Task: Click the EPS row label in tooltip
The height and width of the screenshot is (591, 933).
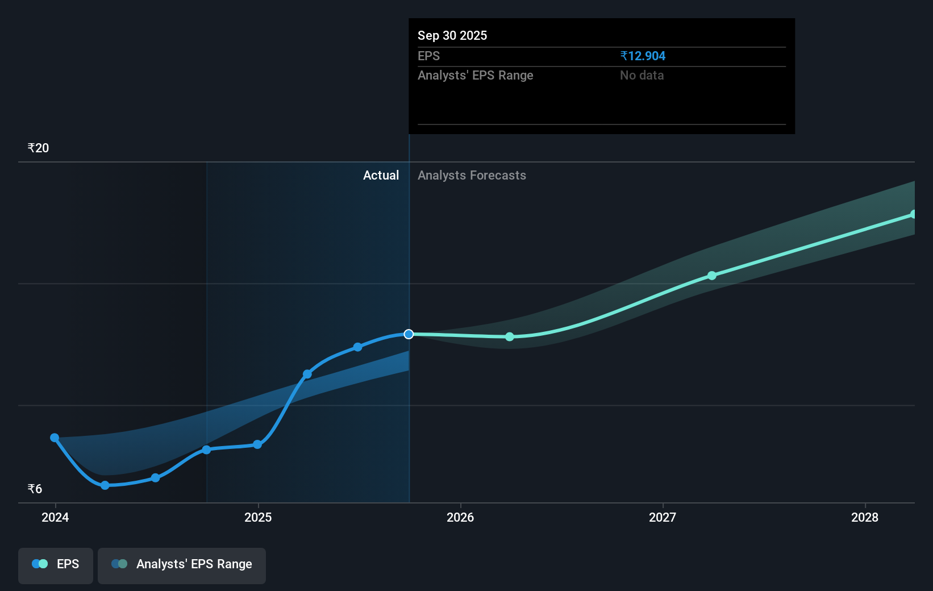Action: (429, 56)
